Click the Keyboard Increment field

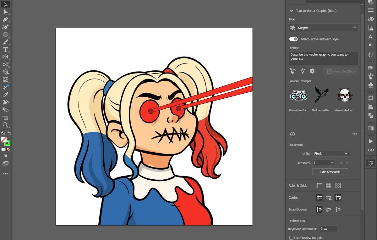[x=328, y=229]
